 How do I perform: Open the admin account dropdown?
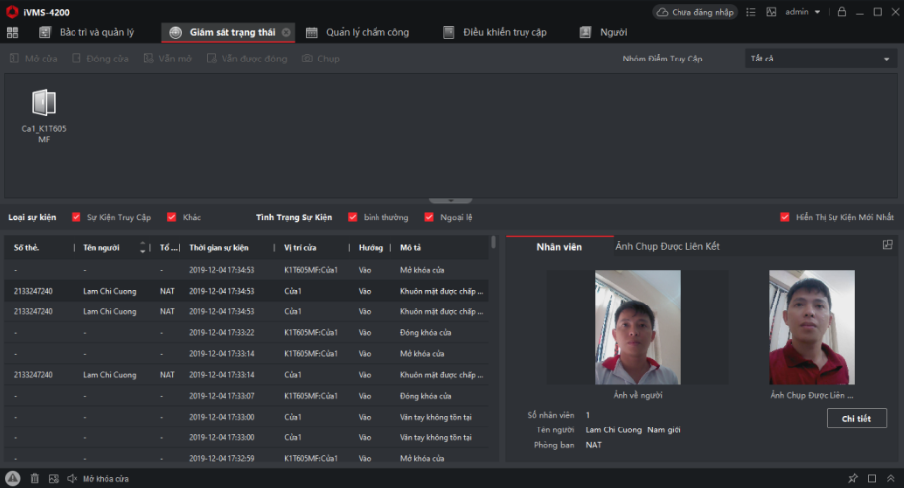coord(803,12)
